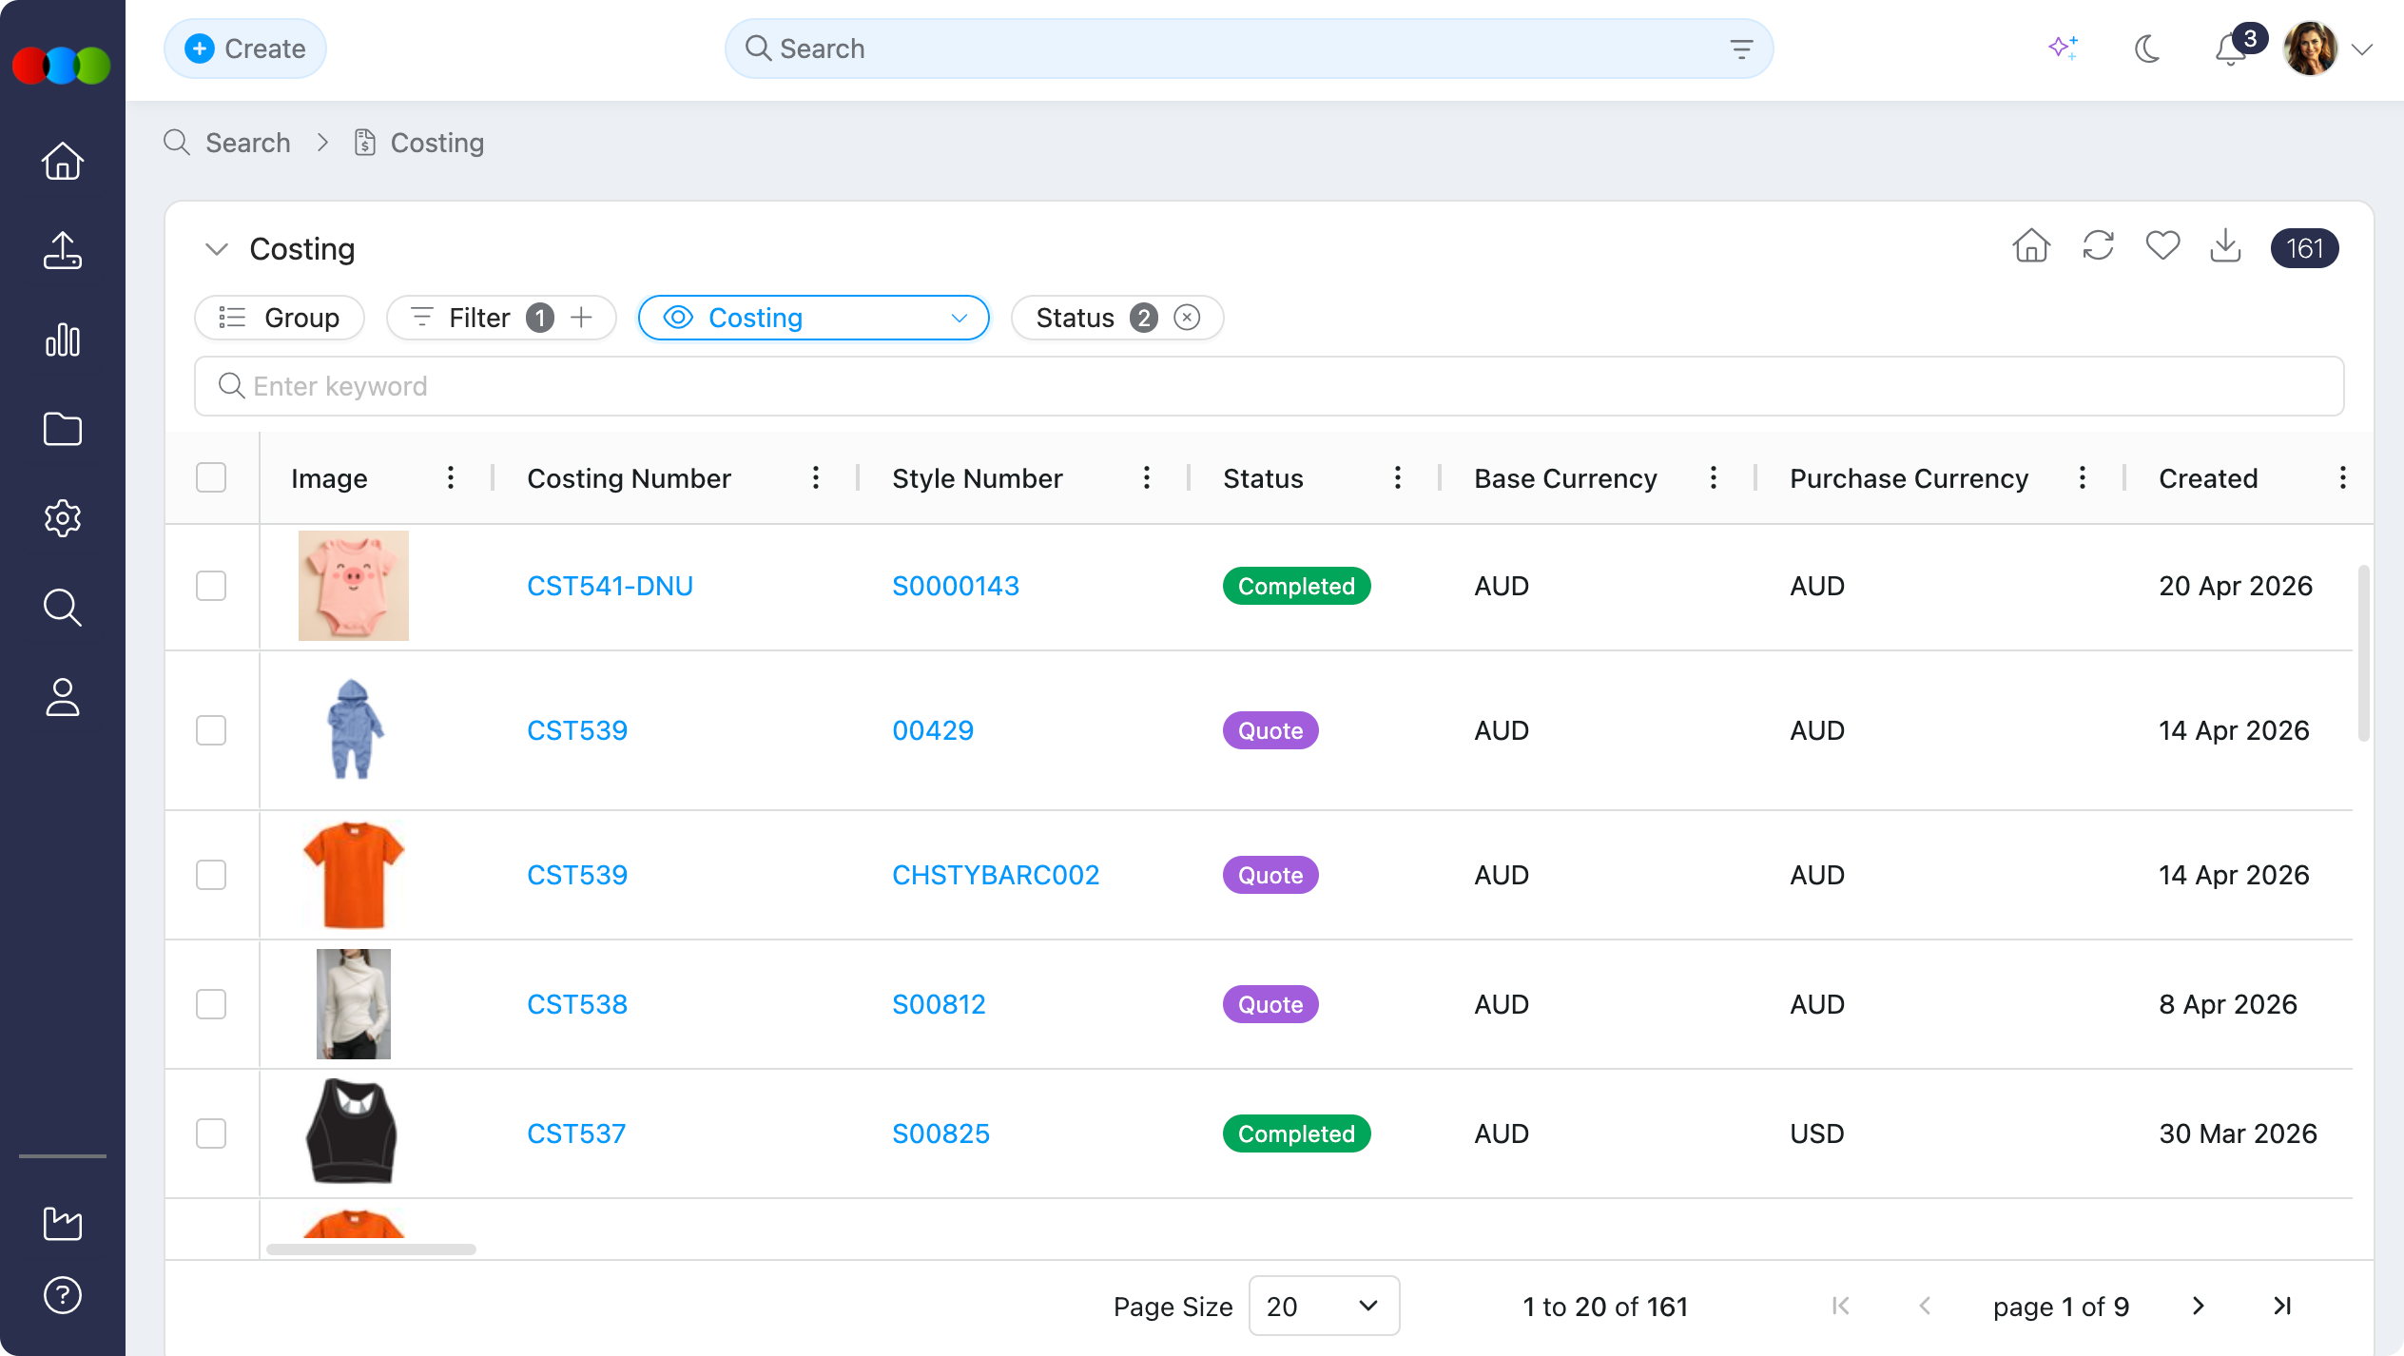
Task: Toggle the select-all checkbox in table header
Action: coord(211,477)
